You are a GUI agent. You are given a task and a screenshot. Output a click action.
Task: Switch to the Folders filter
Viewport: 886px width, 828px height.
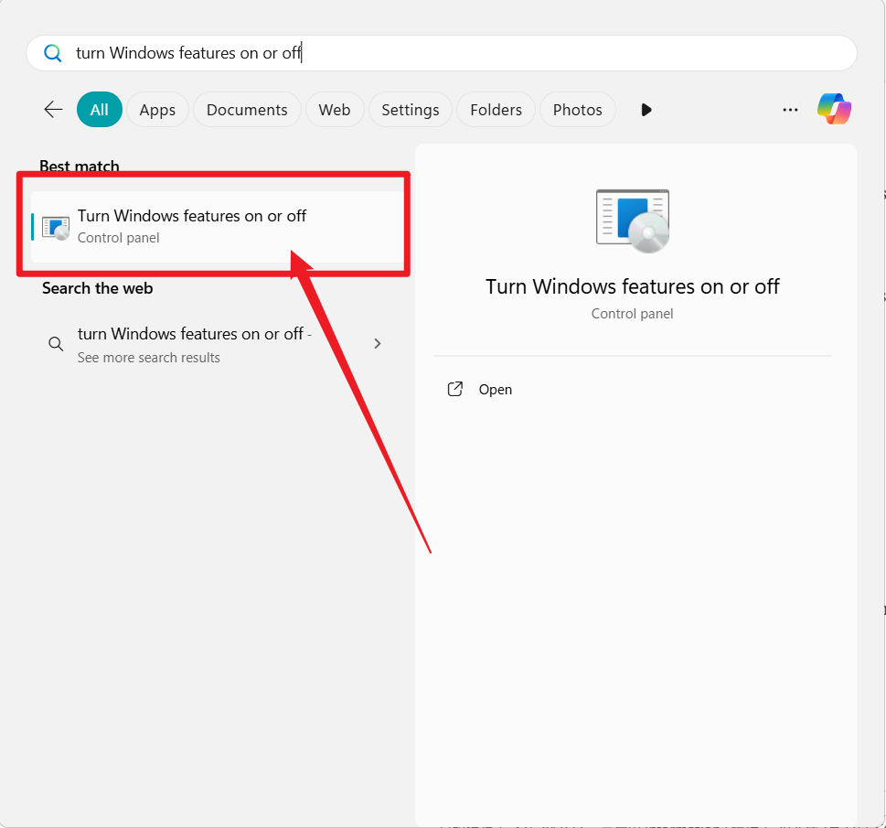click(x=496, y=109)
